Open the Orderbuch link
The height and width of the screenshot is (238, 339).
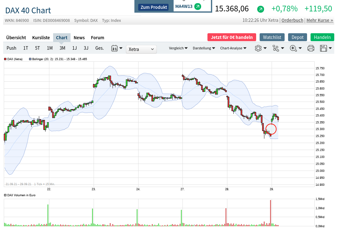[x=292, y=20]
